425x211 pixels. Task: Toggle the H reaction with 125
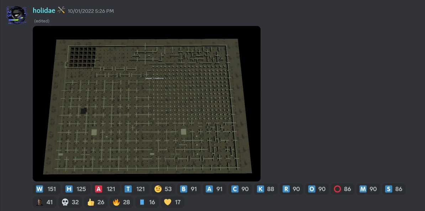click(x=75, y=189)
